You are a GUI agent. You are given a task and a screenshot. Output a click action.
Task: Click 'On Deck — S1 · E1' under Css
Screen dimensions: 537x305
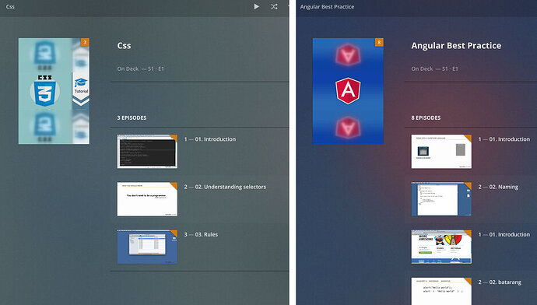click(140, 68)
